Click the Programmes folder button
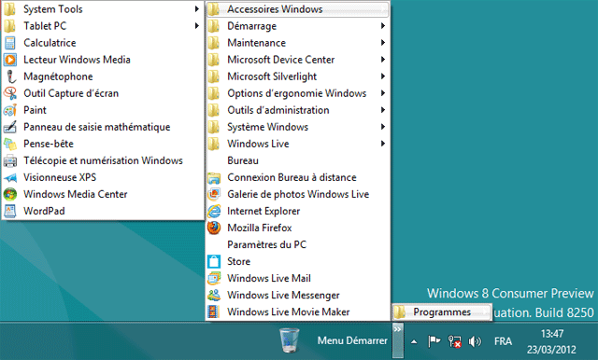 pos(442,312)
